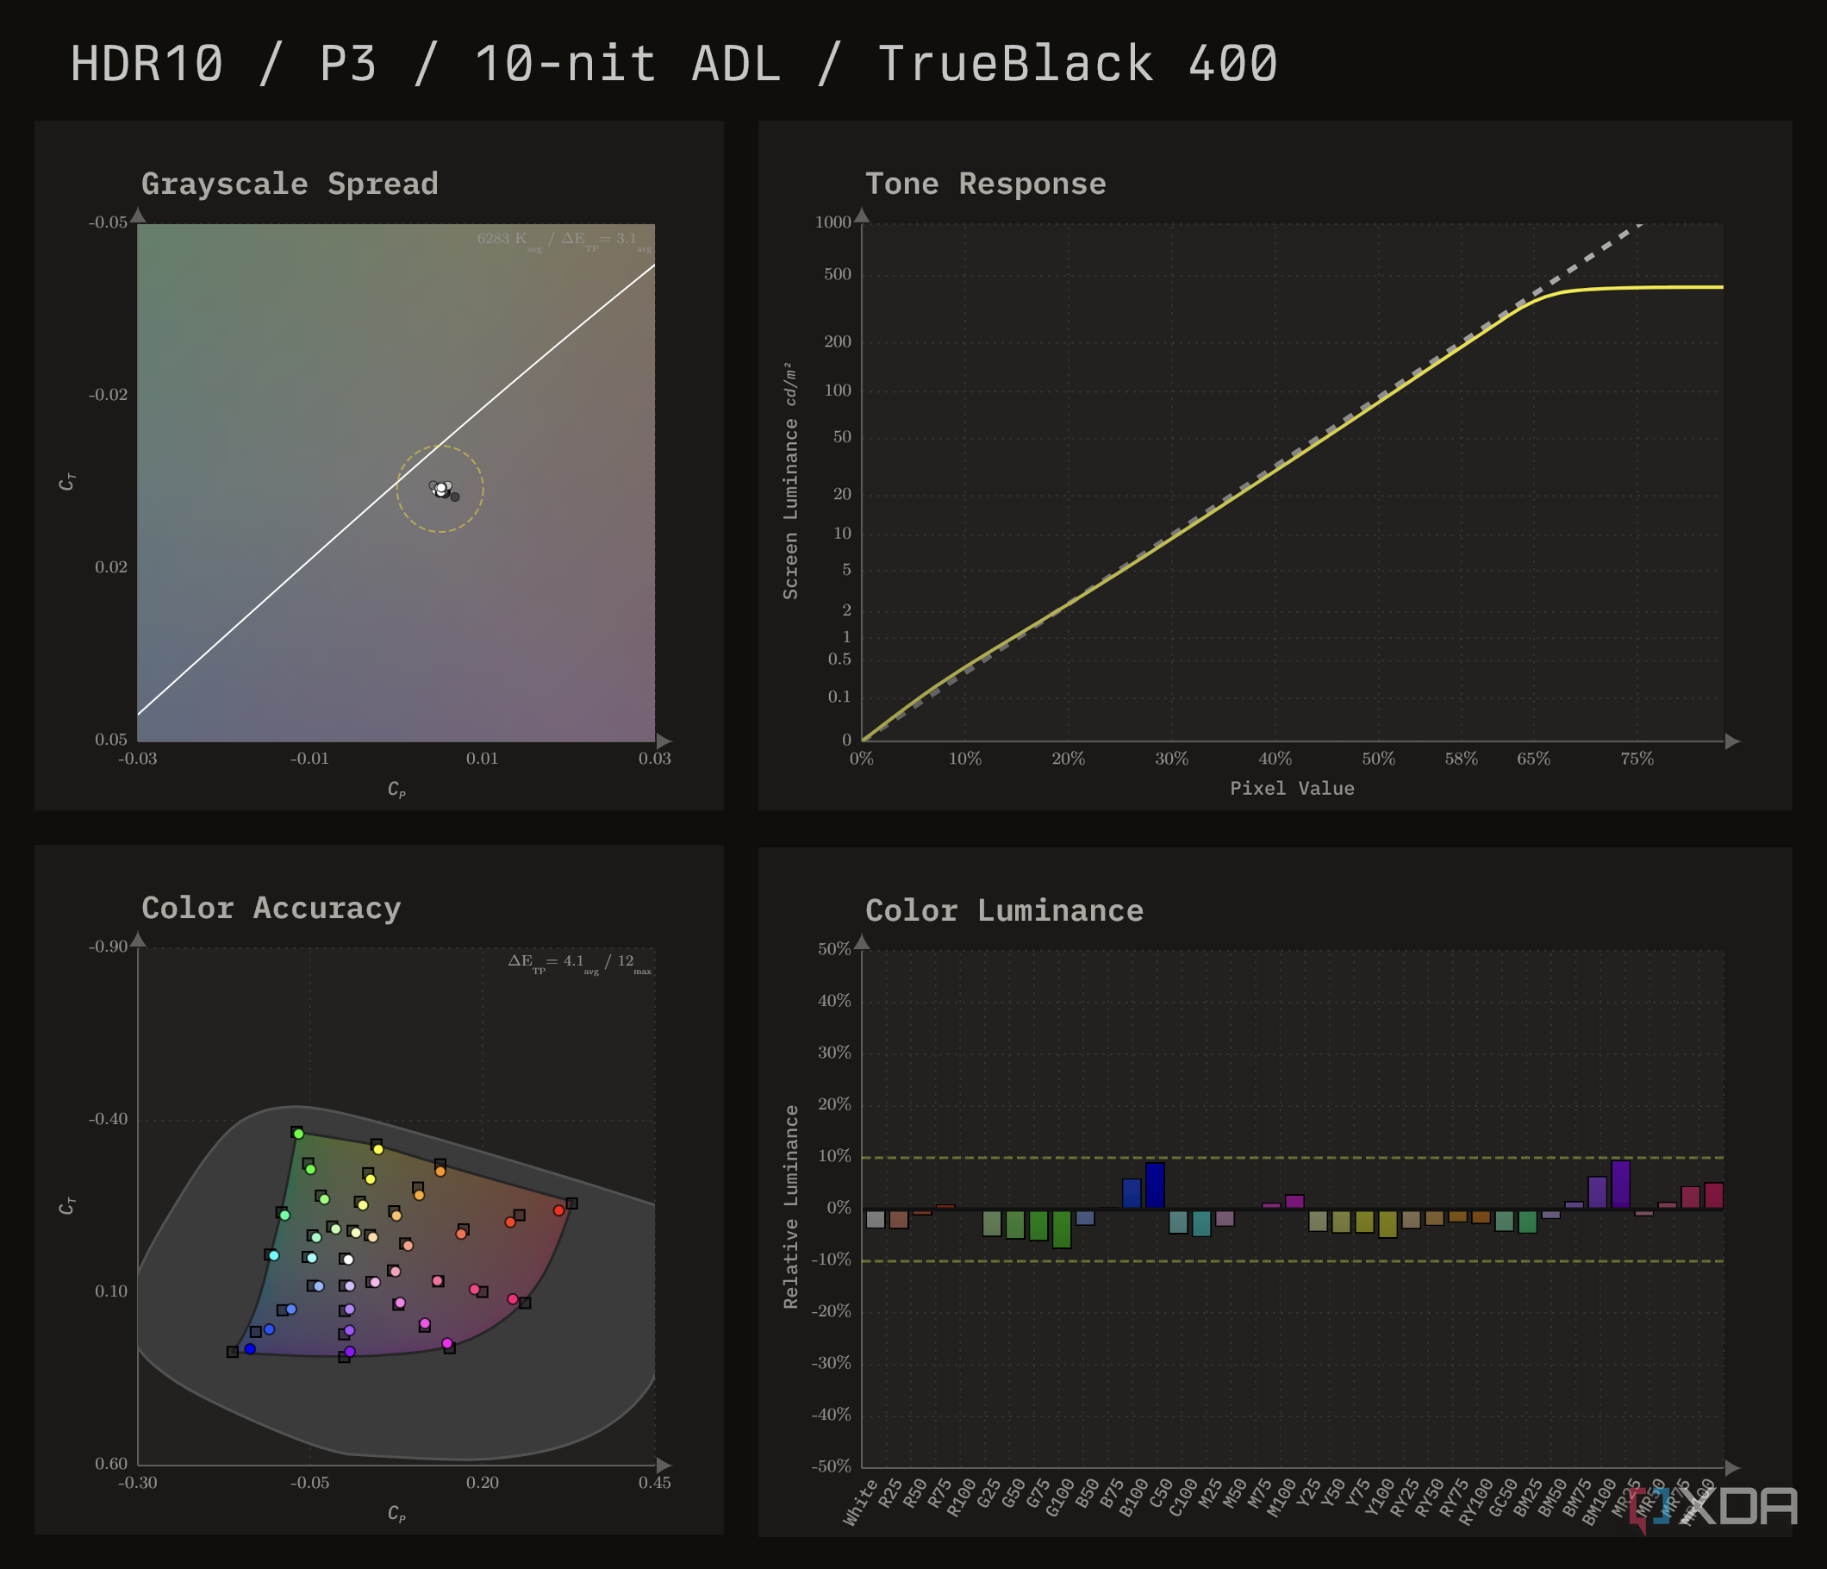This screenshot has height=1569, width=1827.
Task: Click the 'Color Accuracy' chart title
Action: (x=271, y=908)
